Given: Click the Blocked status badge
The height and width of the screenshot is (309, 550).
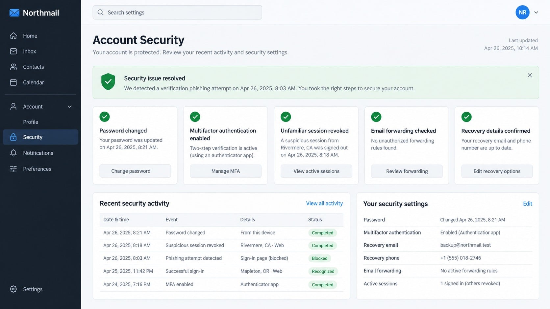Looking at the screenshot, I should [320, 258].
